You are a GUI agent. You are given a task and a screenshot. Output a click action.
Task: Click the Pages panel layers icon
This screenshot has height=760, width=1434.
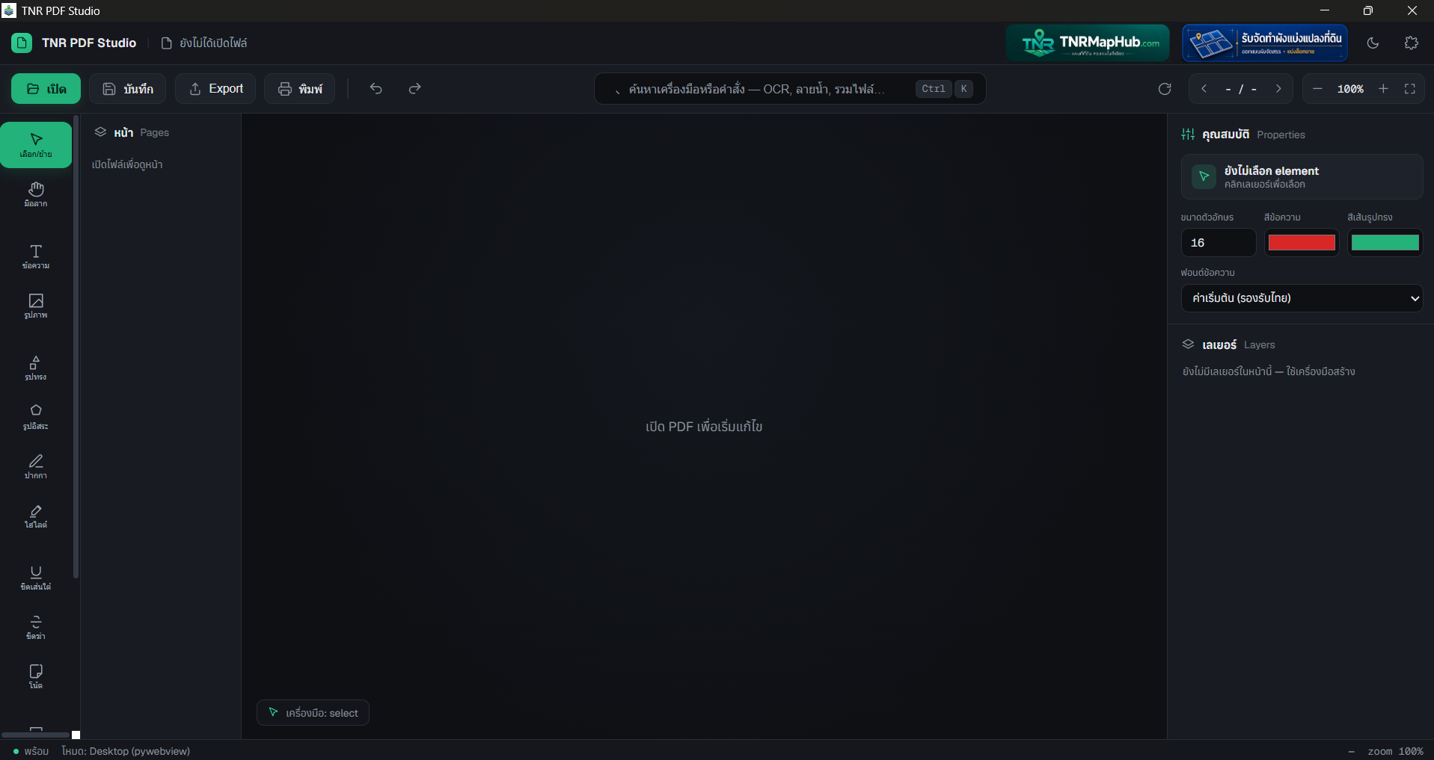(x=100, y=132)
